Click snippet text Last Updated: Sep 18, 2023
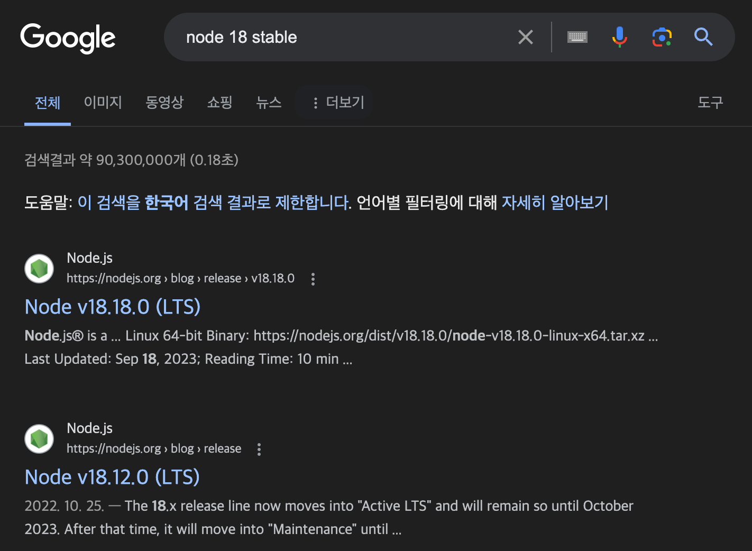The image size is (752, 551). tap(110, 359)
